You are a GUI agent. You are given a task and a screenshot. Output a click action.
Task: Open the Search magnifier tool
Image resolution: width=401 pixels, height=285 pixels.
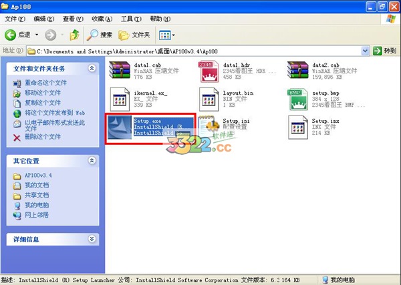tap(100, 35)
